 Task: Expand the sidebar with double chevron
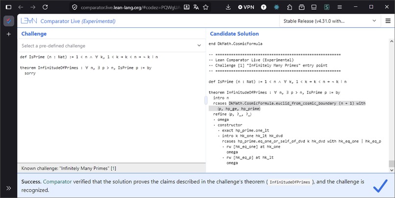pyautogui.click(x=8, y=188)
